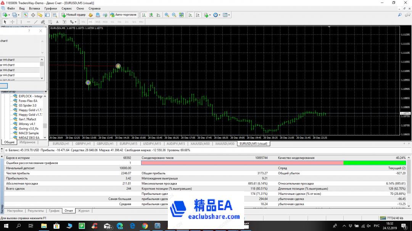This screenshot has width=412, height=231.
Task: Expand the chart templates dropdown
Action: point(229,15)
